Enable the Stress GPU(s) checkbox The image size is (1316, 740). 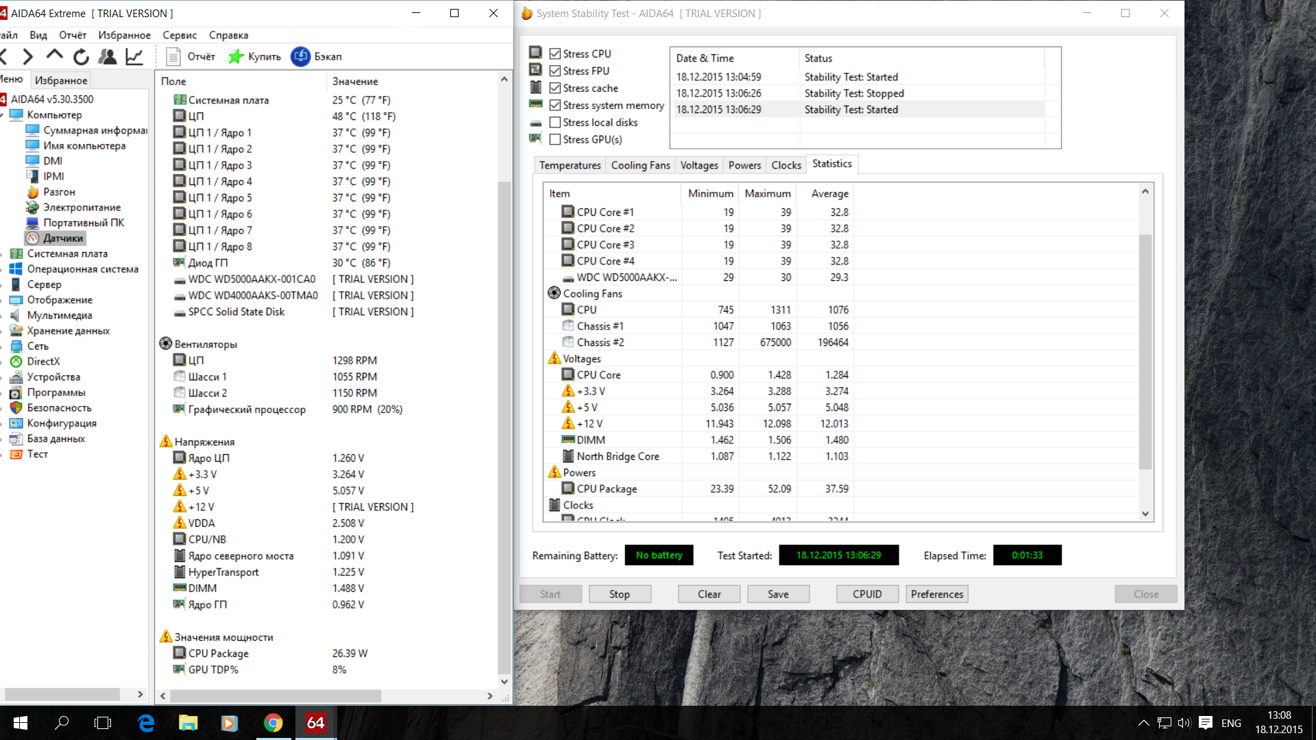click(555, 140)
